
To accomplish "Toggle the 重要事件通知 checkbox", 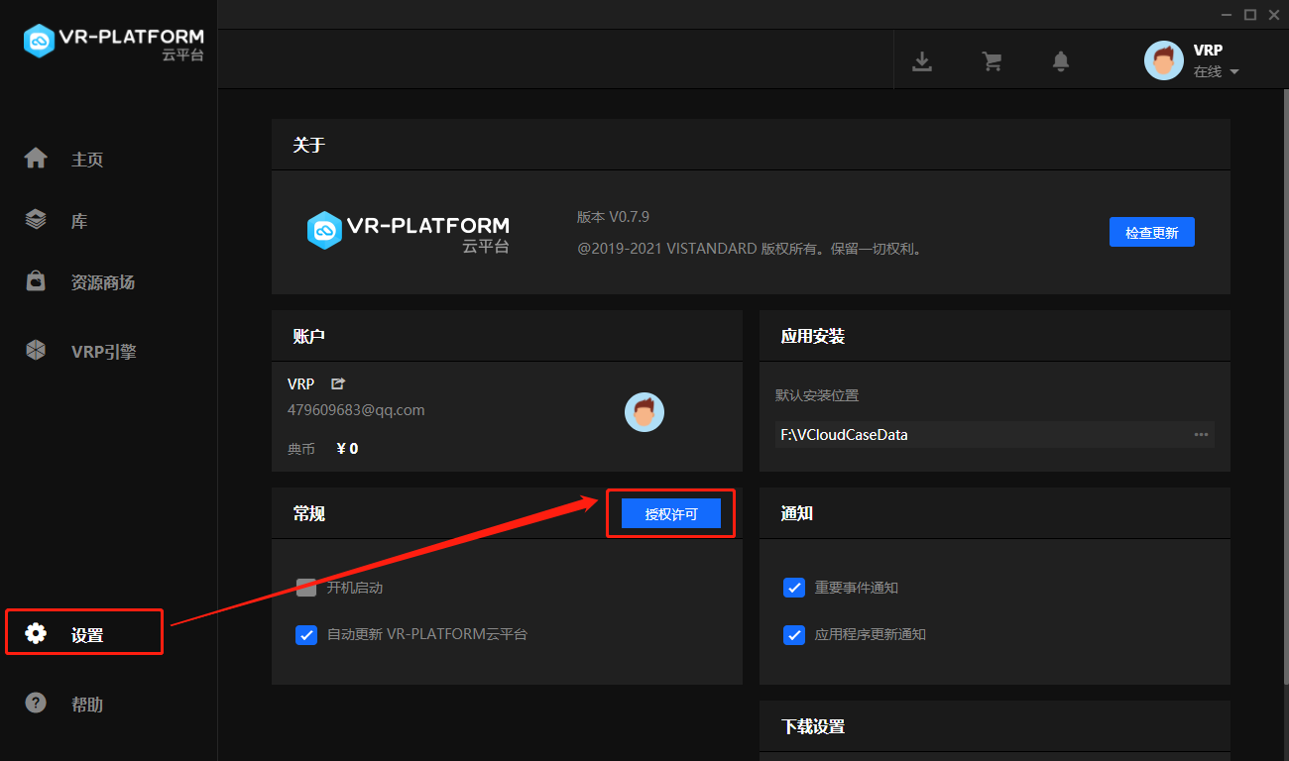I will pos(794,588).
